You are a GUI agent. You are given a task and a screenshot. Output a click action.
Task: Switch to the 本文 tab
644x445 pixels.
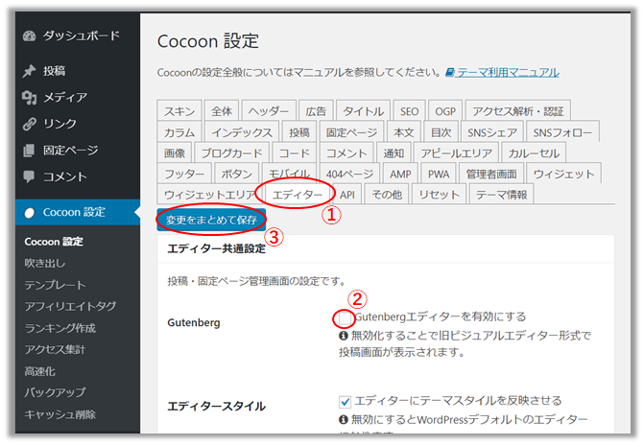coord(404,131)
